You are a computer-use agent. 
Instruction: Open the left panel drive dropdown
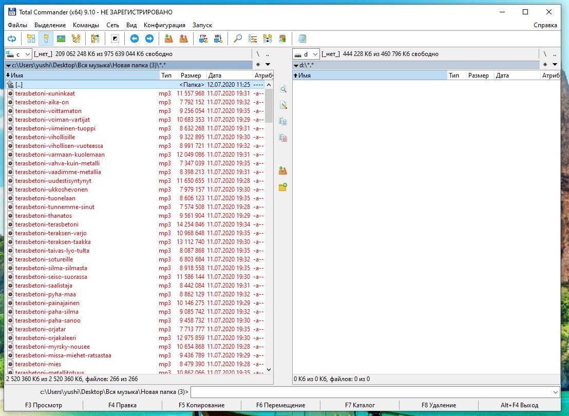[18, 54]
